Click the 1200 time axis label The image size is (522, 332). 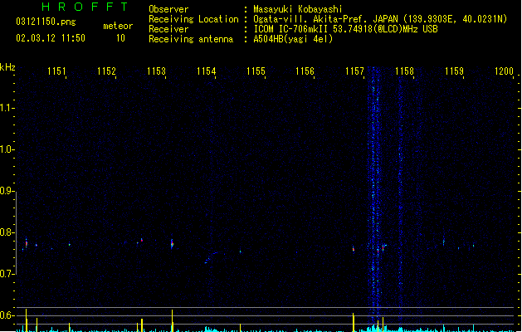(x=504, y=71)
